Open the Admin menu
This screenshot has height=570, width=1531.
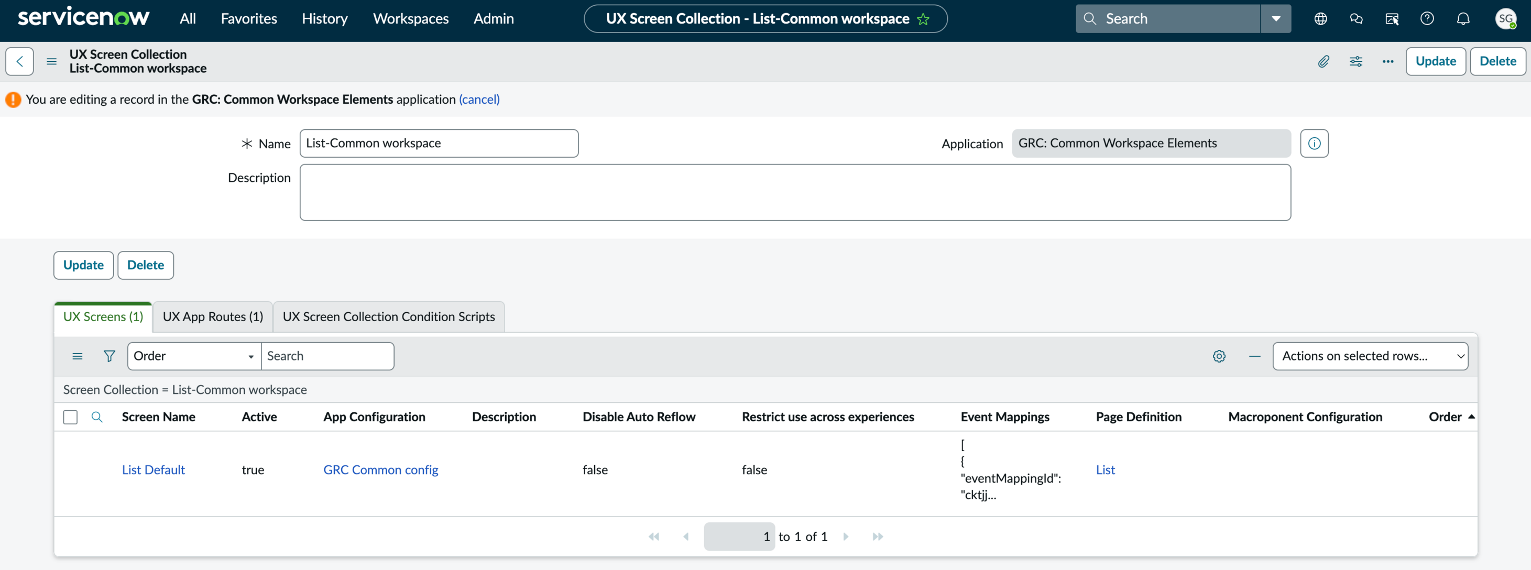click(x=493, y=18)
